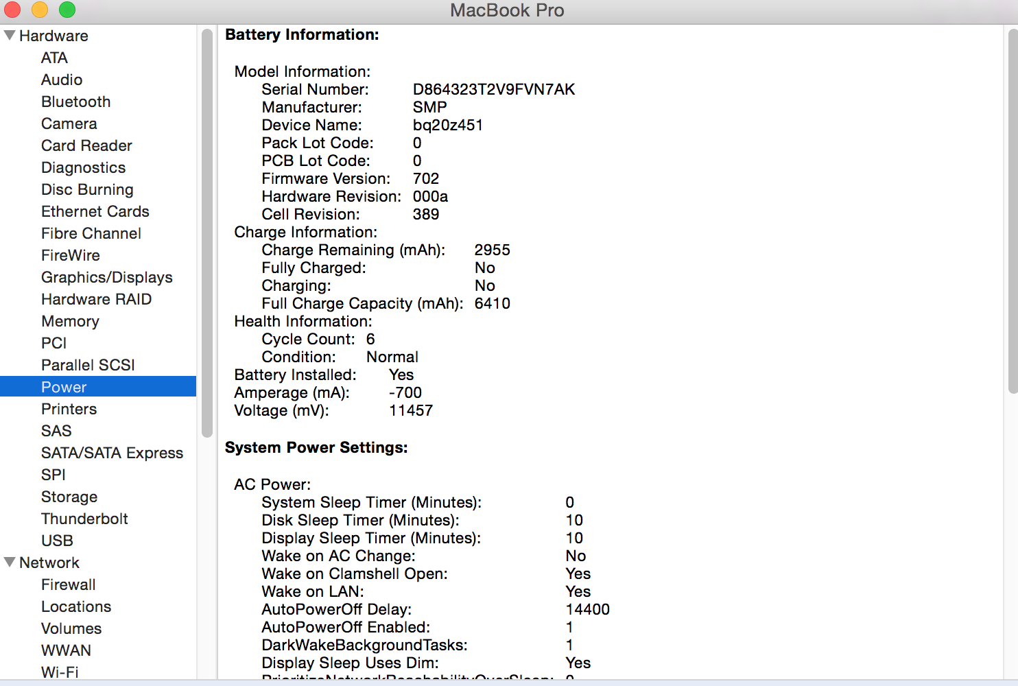The width and height of the screenshot is (1018, 686).
Task: Click the Network category label
Action: pos(49,563)
